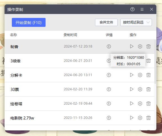Play the 绘卷塔 recording
This screenshot has height=136, width=162.
click(x=132, y=104)
